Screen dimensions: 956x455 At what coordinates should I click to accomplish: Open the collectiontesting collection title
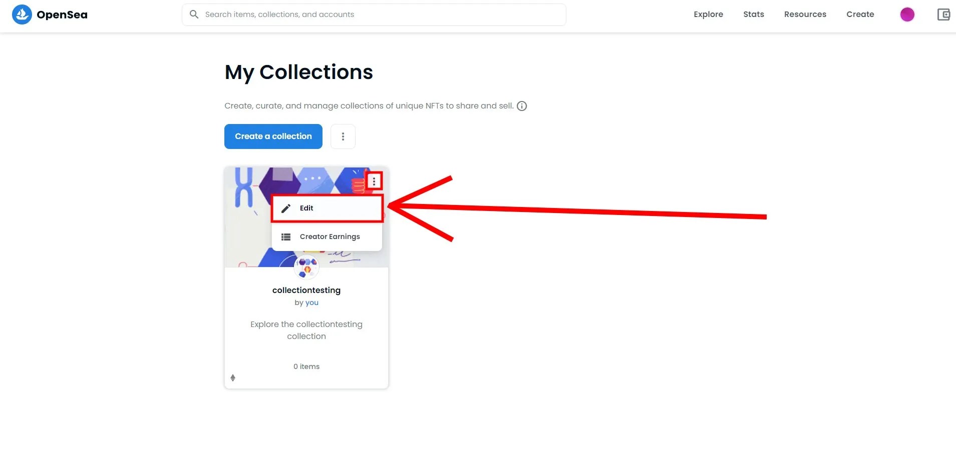pos(306,290)
